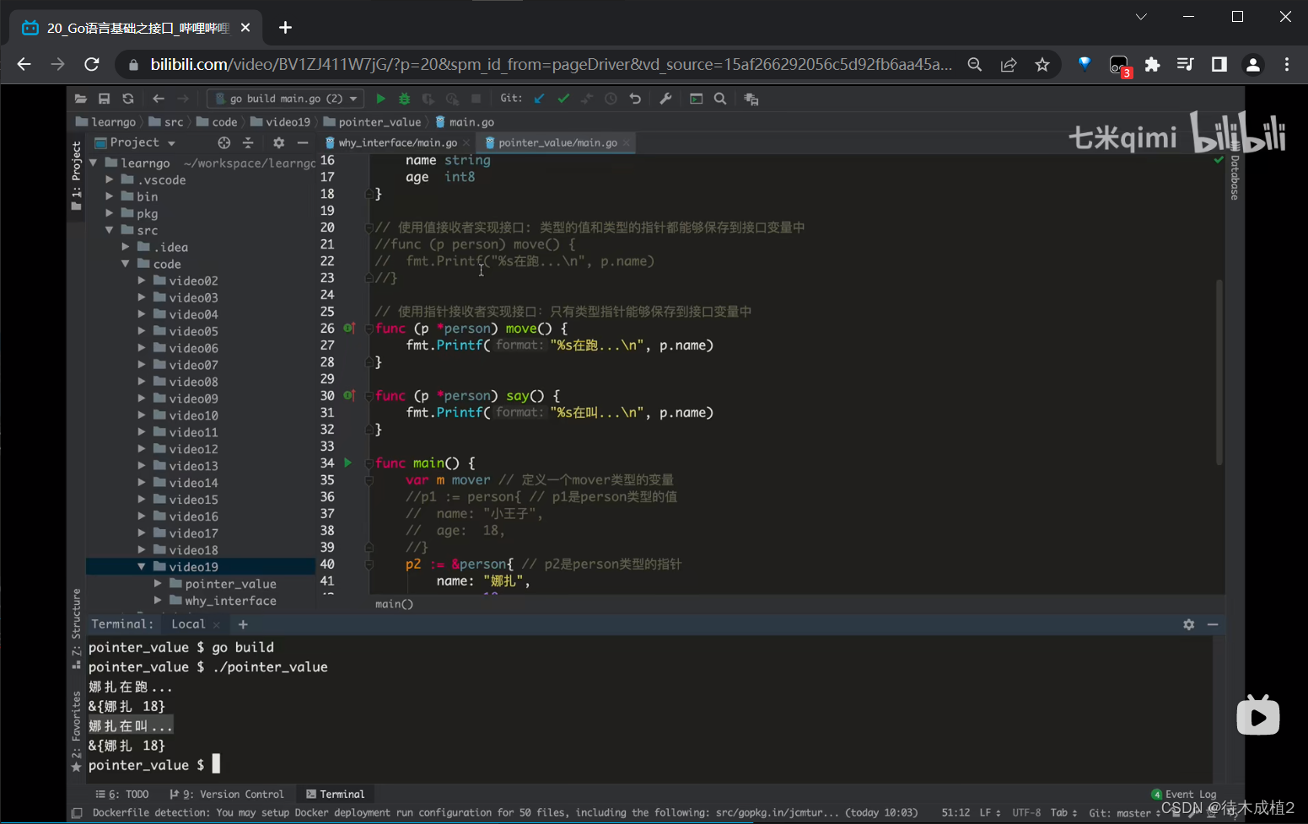Open the 9: Version Control tool window
Viewport: 1308px width, 824px height.
pos(227,794)
